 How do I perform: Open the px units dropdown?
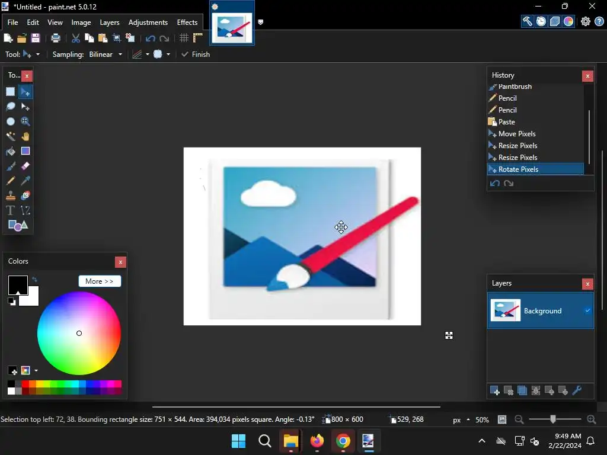(x=461, y=419)
